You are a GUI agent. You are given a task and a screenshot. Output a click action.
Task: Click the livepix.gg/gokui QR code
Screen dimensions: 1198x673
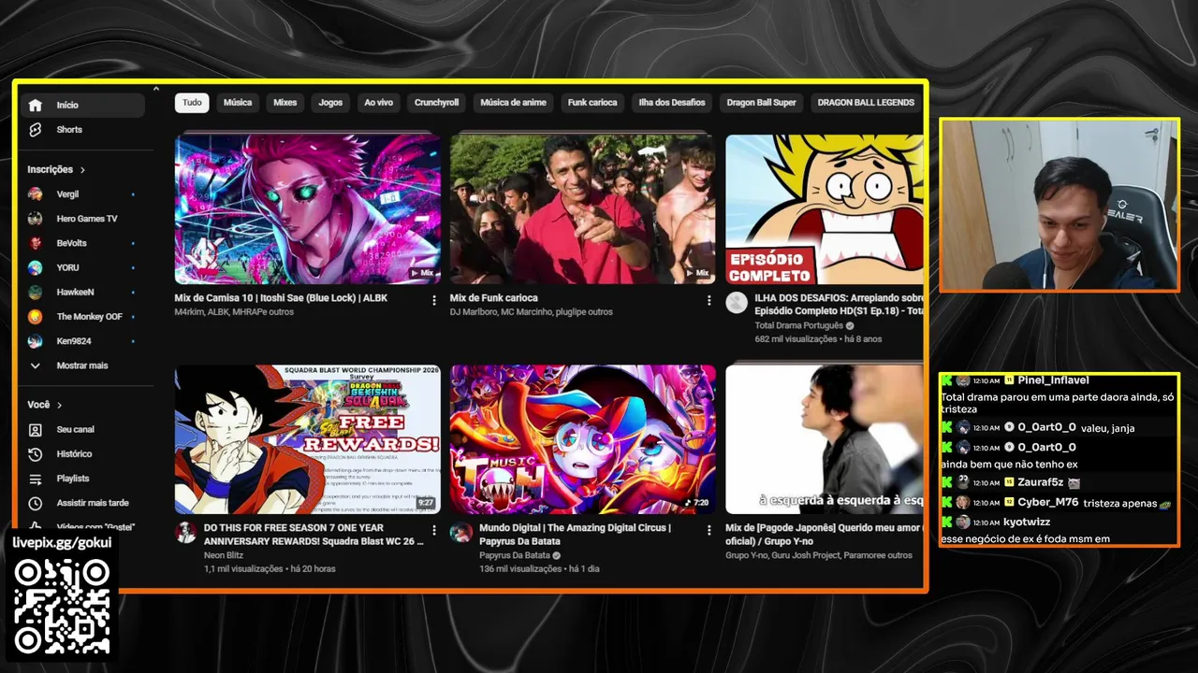click(x=63, y=607)
